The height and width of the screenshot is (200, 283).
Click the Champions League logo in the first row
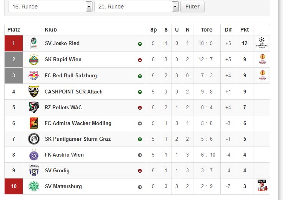click(x=262, y=43)
